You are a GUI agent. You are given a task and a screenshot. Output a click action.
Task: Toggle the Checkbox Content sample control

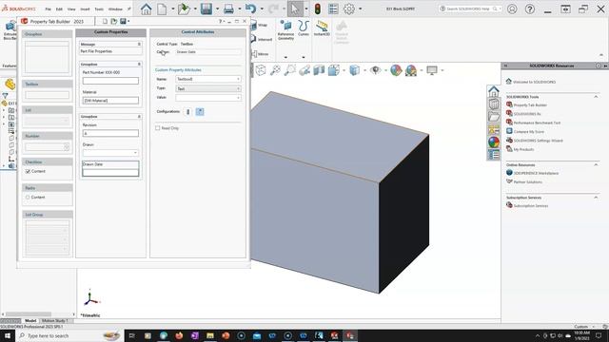28,171
